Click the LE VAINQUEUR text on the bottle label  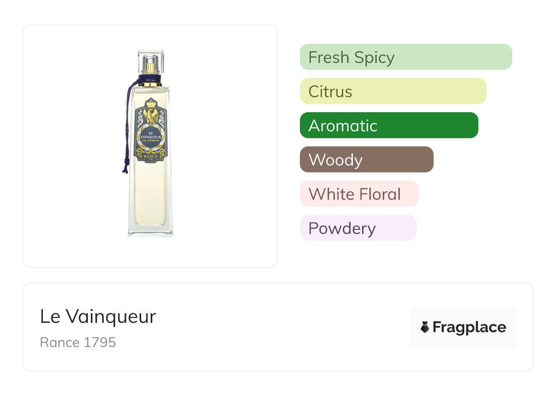click(150, 135)
